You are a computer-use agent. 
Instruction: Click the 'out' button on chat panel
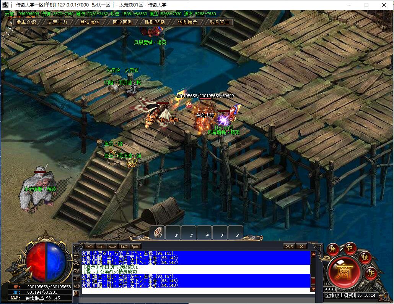tap(289, 246)
